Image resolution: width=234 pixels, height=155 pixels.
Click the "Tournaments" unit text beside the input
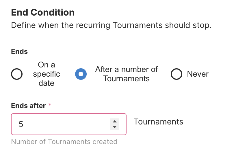(x=158, y=122)
